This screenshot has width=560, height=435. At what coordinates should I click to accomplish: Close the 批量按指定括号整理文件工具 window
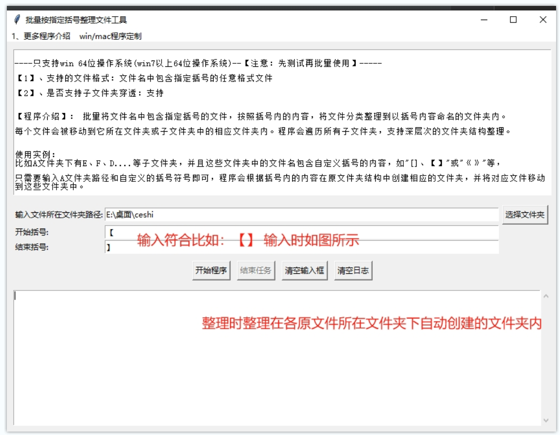(543, 20)
